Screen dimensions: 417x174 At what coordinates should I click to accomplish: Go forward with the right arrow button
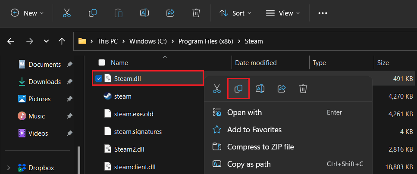pos(30,41)
